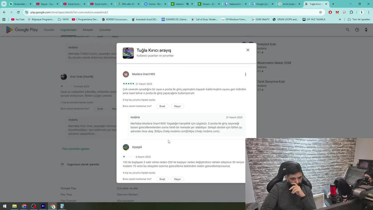Viewport: 373px width, 210px height.
Task: Open tab search dropdown arrow
Action: click(x=4, y=4)
